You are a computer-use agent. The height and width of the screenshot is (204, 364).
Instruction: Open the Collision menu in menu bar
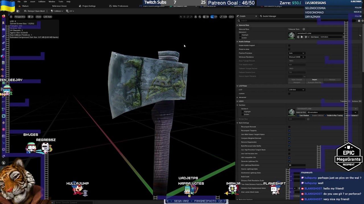click(42, 1)
